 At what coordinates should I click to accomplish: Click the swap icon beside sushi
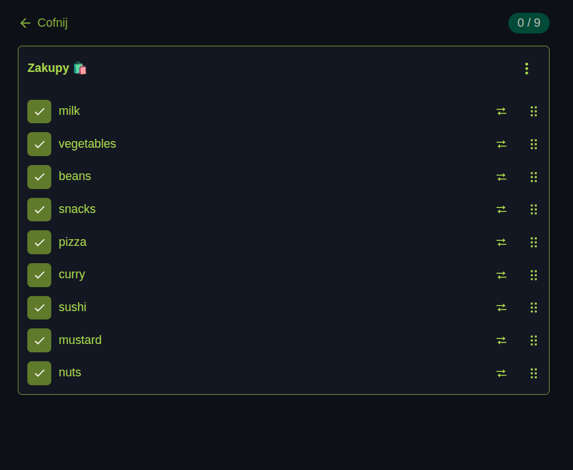tap(501, 307)
